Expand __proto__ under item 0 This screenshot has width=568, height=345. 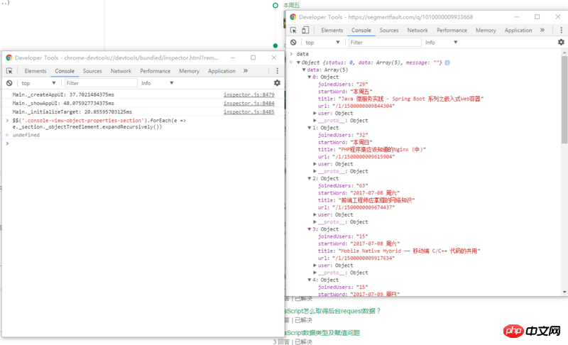315,121
